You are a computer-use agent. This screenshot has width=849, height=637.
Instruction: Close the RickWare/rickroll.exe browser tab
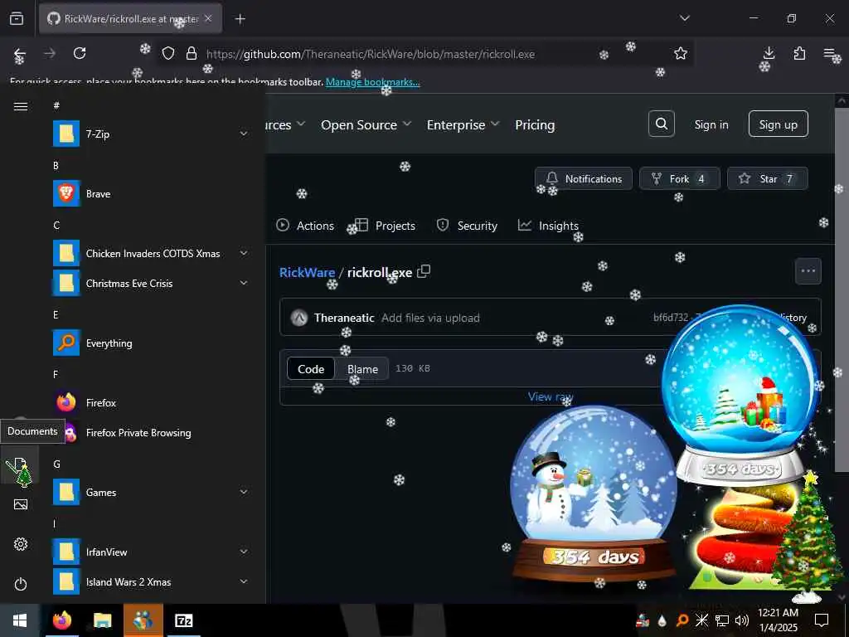point(208,18)
